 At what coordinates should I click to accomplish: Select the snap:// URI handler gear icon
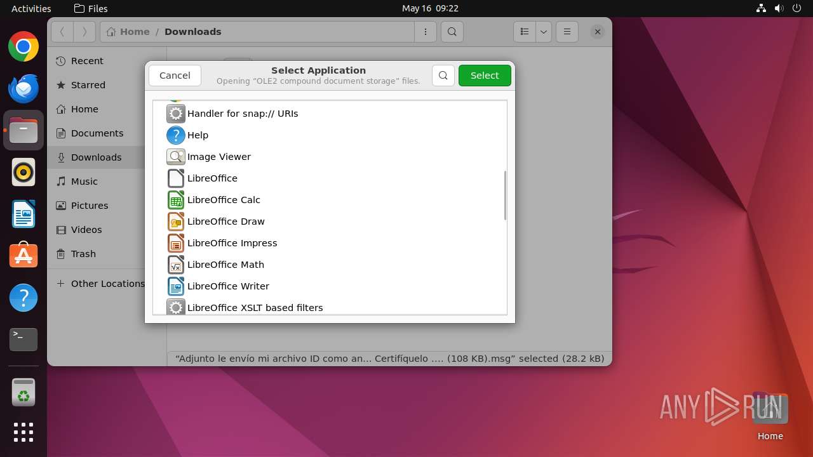coord(176,114)
